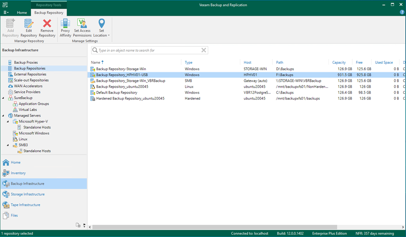The image size is (406, 237).
Task: Click the Hardened type cell
Action: pyautogui.click(x=192, y=99)
